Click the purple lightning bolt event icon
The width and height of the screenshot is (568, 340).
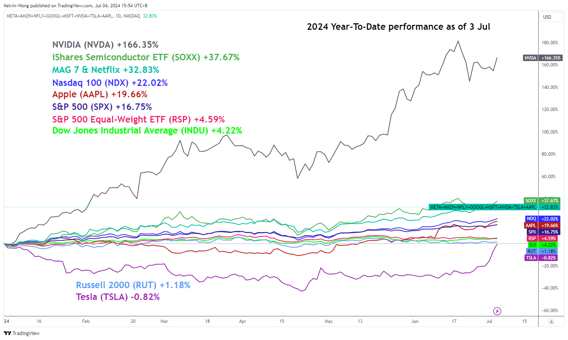(497, 311)
